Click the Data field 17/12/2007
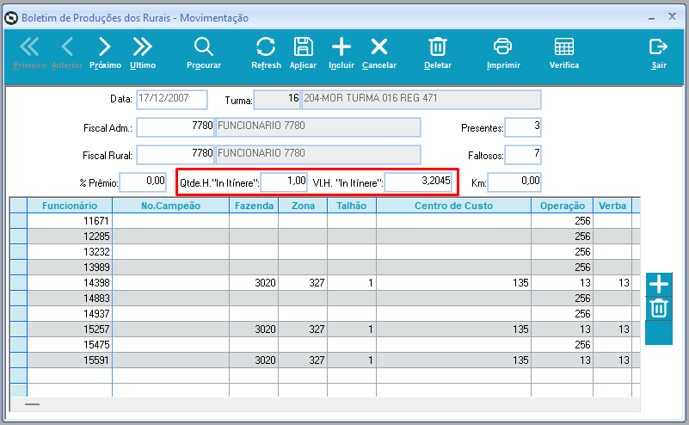689x425 pixels. click(x=172, y=99)
